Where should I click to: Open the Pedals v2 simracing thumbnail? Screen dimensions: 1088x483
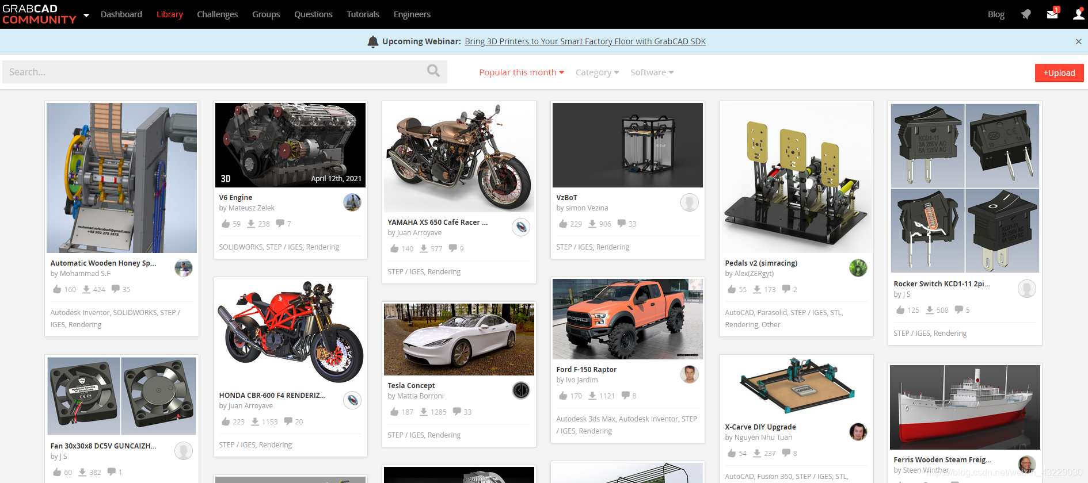(x=796, y=178)
